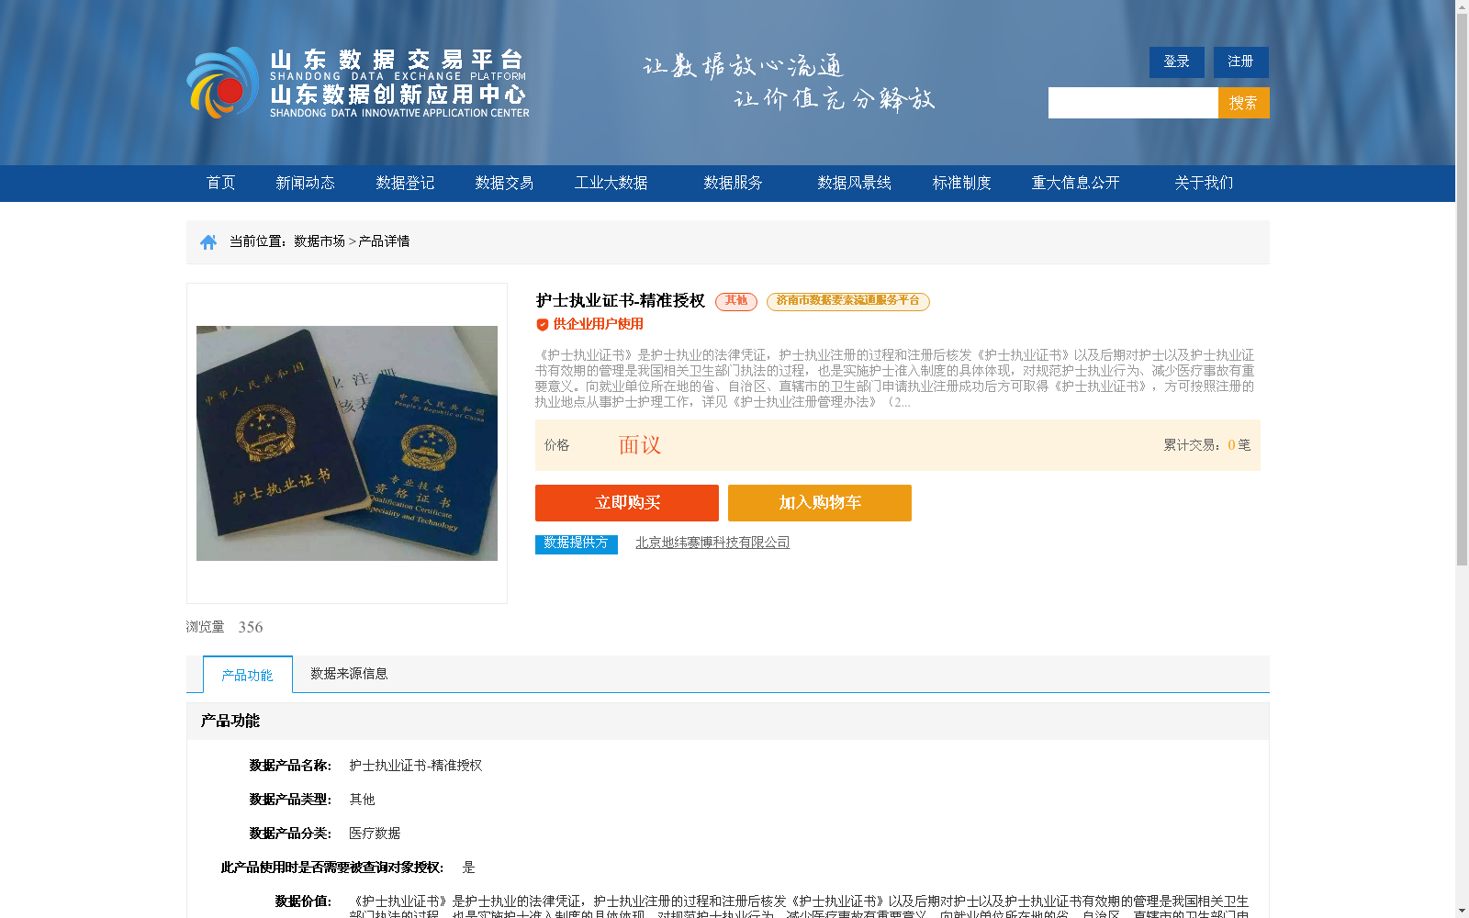Click the 其他 category tag
The height and width of the screenshot is (918, 1469).
tap(736, 301)
